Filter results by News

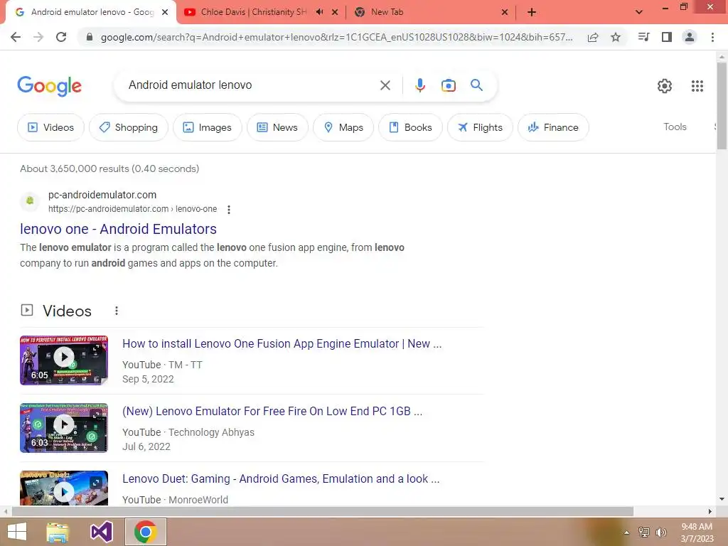(277, 127)
